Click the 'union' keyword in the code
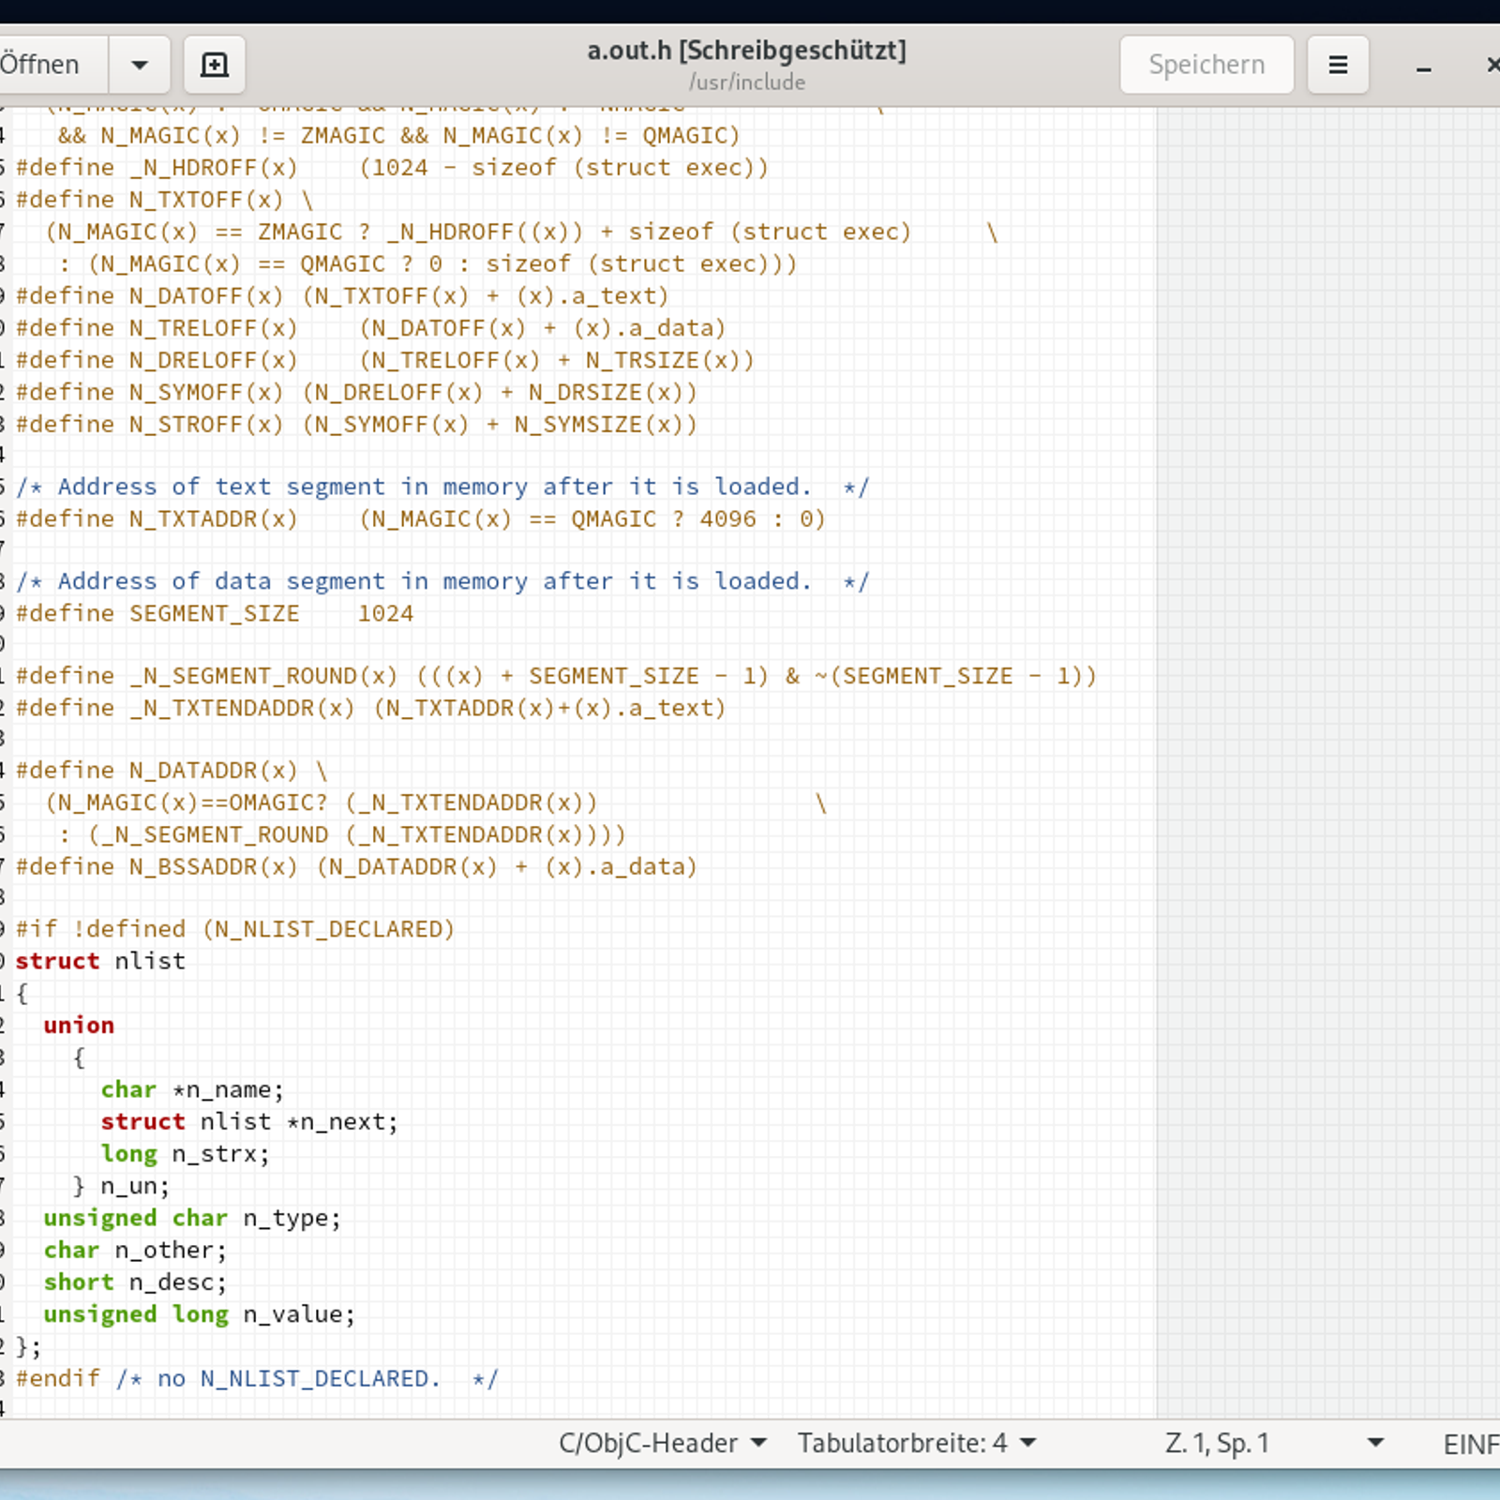 79,1025
